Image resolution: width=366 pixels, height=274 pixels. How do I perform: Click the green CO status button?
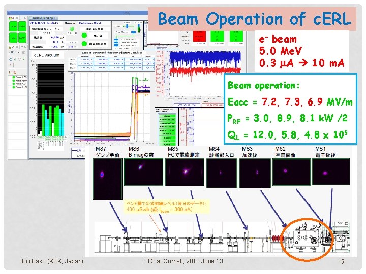pyautogui.click(x=13, y=38)
